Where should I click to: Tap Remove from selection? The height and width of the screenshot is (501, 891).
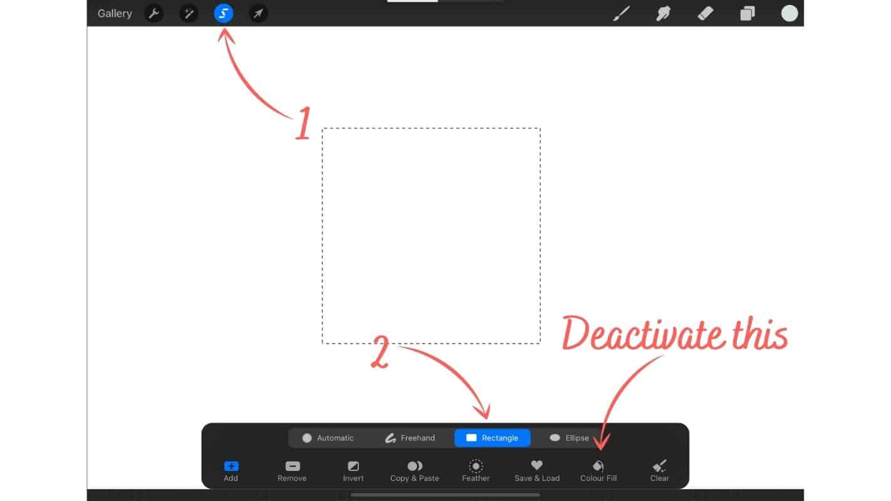click(x=292, y=472)
